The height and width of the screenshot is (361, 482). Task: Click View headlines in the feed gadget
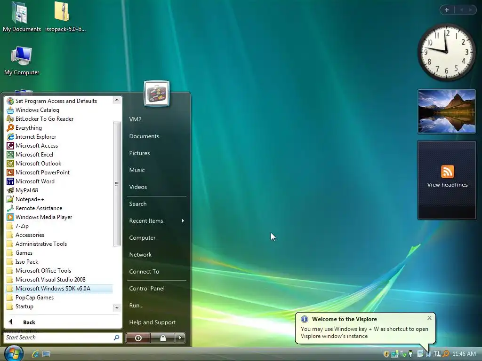coord(447,185)
